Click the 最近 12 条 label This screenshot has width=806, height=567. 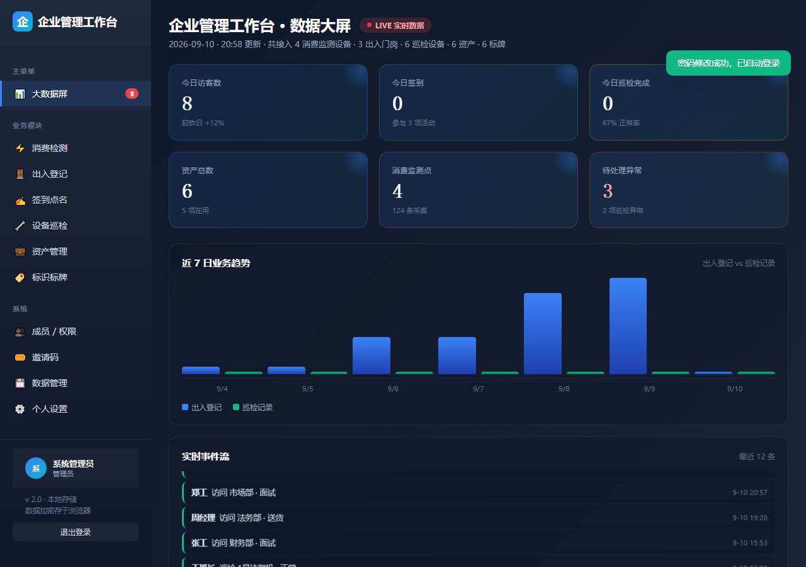757,457
